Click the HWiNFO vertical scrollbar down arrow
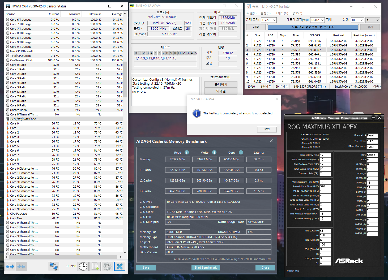Viewport: 388px width, 280px height. click(x=125, y=253)
